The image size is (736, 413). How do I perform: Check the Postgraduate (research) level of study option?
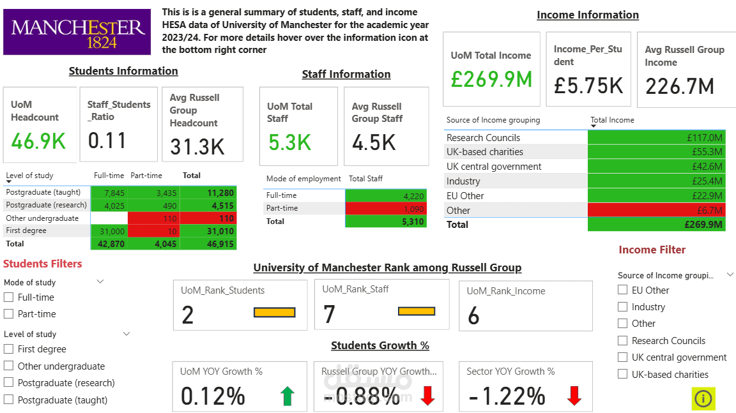(x=9, y=382)
